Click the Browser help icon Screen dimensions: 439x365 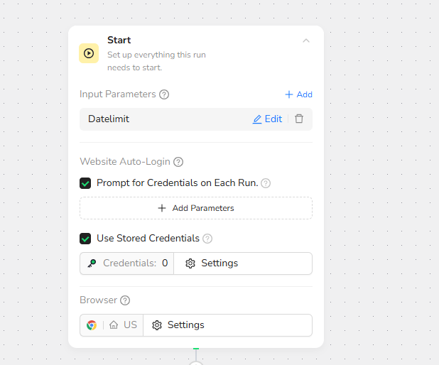125,300
